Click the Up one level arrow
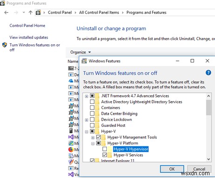Screen dimensions: 215x178 click(x=31, y=13)
